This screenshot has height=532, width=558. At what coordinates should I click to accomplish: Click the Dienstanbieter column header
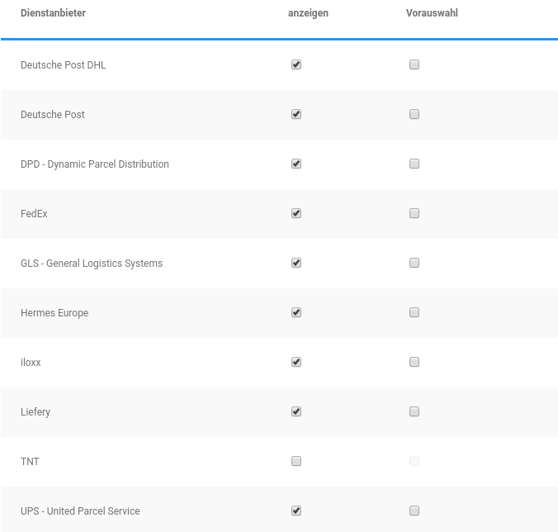pos(53,13)
